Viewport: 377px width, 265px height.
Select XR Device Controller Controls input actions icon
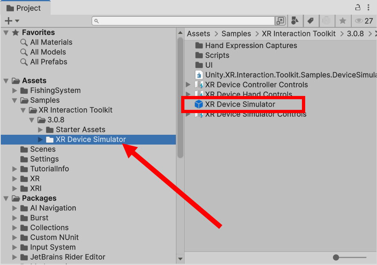click(x=199, y=85)
